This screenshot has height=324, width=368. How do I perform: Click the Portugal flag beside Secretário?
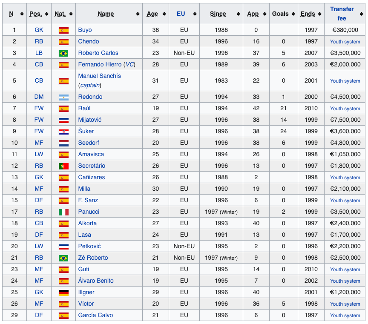[63, 166]
